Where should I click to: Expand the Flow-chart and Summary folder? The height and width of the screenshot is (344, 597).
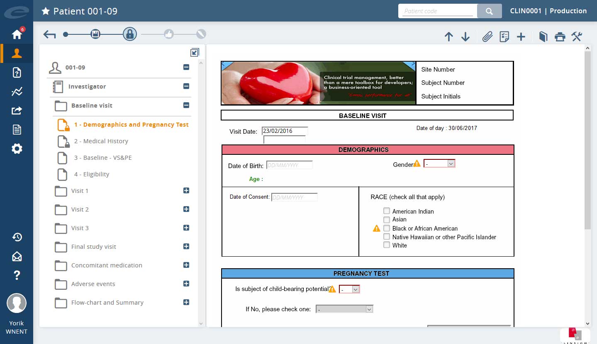[186, 302]
